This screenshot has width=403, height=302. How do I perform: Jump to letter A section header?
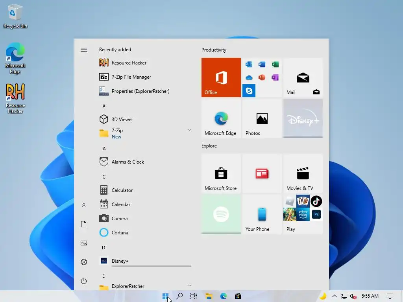point(104,148)
